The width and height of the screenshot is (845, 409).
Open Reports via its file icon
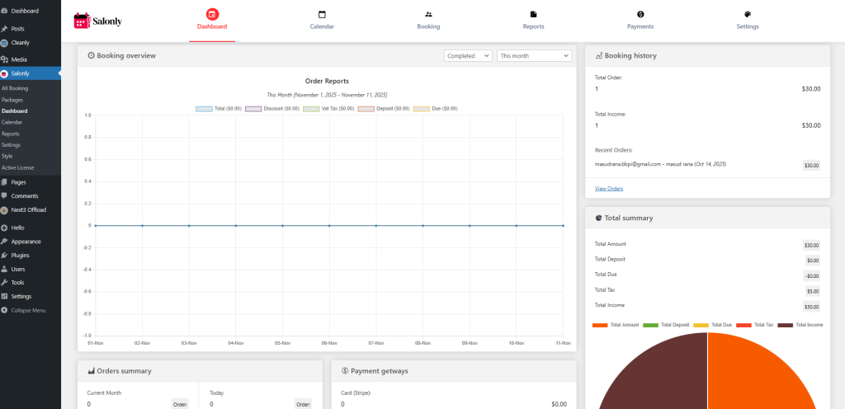[x=533, y=14]
